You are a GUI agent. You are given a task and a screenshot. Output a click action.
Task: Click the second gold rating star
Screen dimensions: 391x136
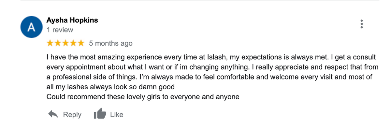pos(58,43)
